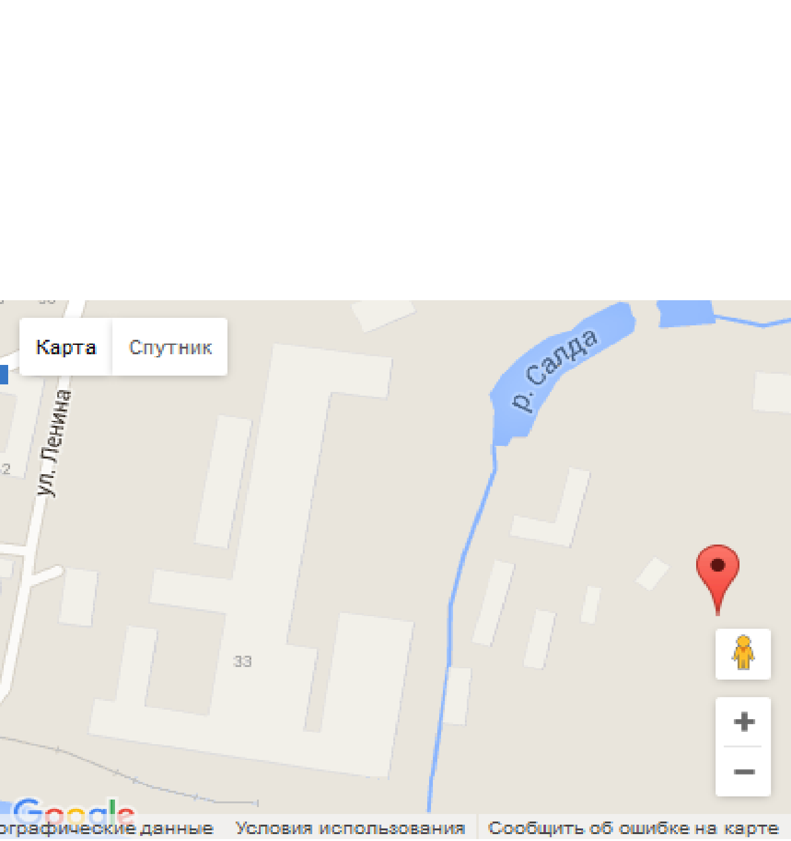Click the blue pond right of р. Салда

(686, 313)
